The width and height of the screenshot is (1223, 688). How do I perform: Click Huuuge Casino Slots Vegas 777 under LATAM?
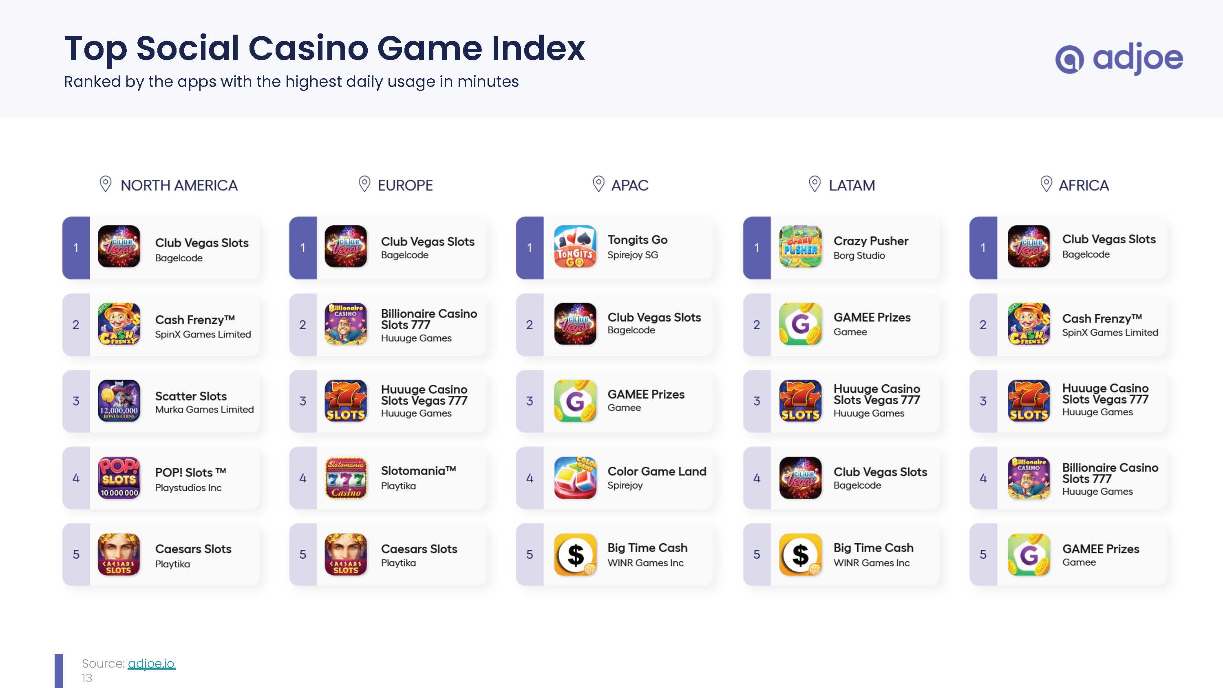point(876,395)
